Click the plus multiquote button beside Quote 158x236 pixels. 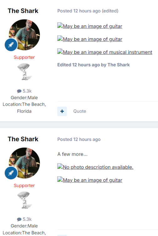click(x=62, y=111)
